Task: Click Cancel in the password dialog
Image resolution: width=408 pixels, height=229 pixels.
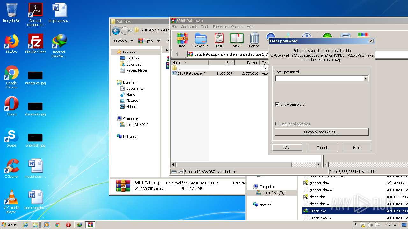Action: tap(322, 148)
